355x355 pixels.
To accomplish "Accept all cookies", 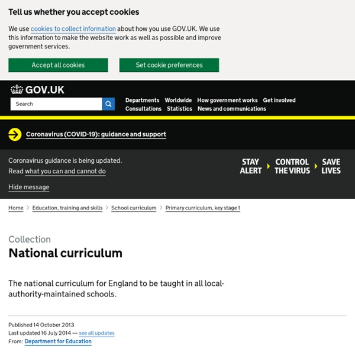I will pos(58,65).
